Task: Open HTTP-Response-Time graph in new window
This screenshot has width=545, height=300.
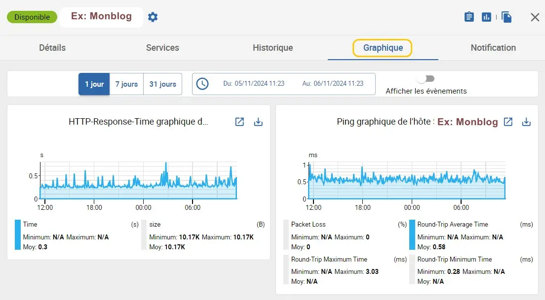Action: [x=239, y=122]
